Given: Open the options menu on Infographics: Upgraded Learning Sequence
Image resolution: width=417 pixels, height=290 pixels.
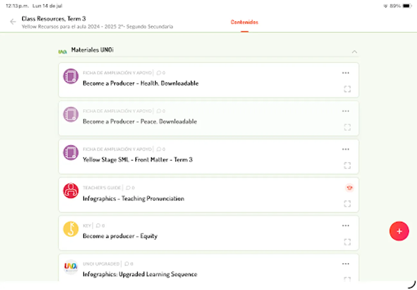Looking at the screenshot, I should pos(345,264).
